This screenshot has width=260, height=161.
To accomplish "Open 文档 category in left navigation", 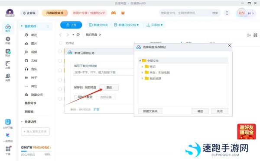I will click(x=34, y=60).
